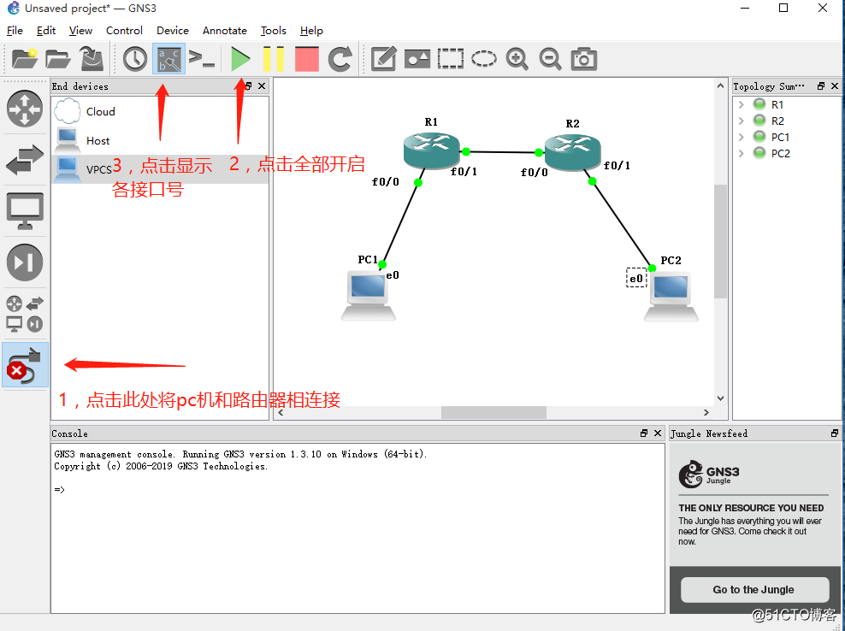Select the Draw rectangle tool
The image size is (845, 631).
451,59
